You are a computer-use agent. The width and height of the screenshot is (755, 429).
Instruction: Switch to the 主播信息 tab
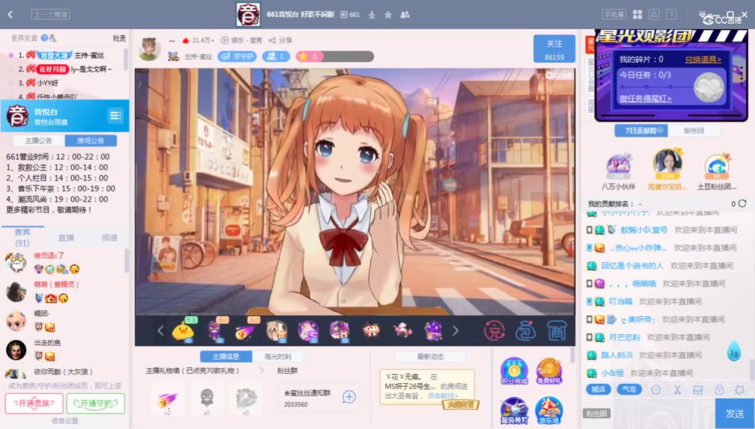tap(225, 357)
